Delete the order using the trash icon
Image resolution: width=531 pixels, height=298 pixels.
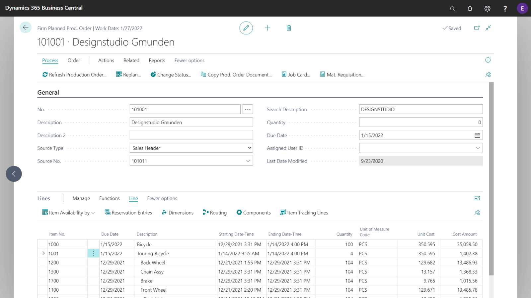288,28
